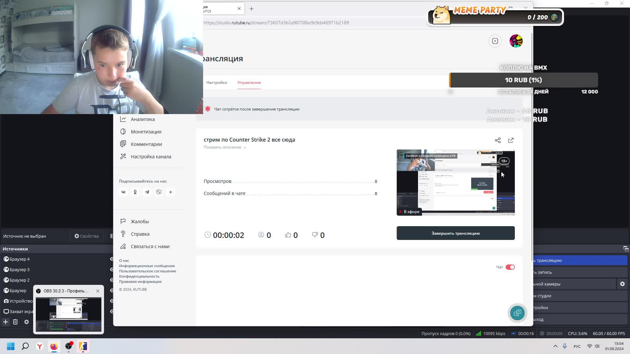Toggle the Чат switch off
This screenshot has height=354, width=630.
tap(510, 267)
